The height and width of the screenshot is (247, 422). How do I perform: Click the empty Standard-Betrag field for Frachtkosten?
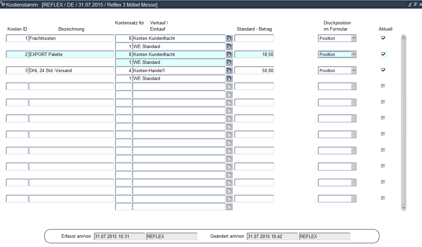pyautogui.click(x=254, y=38)
